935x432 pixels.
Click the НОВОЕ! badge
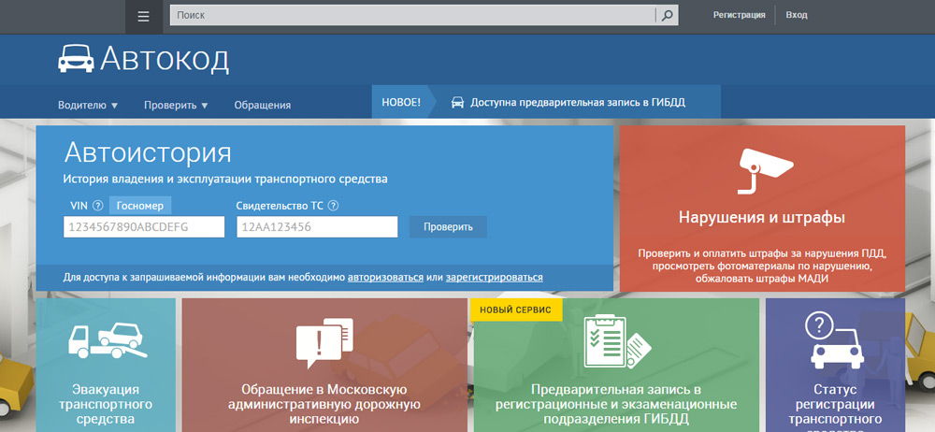pyautogui.click(x=401, y=102)
